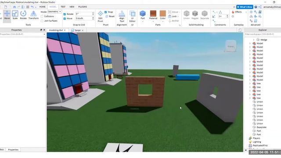Image resolution: width=281 pixels, height=158 pixels.
Task: Switch to the Script document tab
Action: click(78, 30)
